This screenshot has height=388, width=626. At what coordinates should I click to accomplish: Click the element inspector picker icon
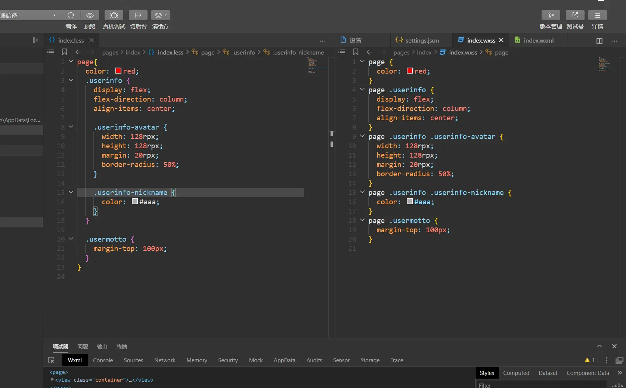pos(52,360)
